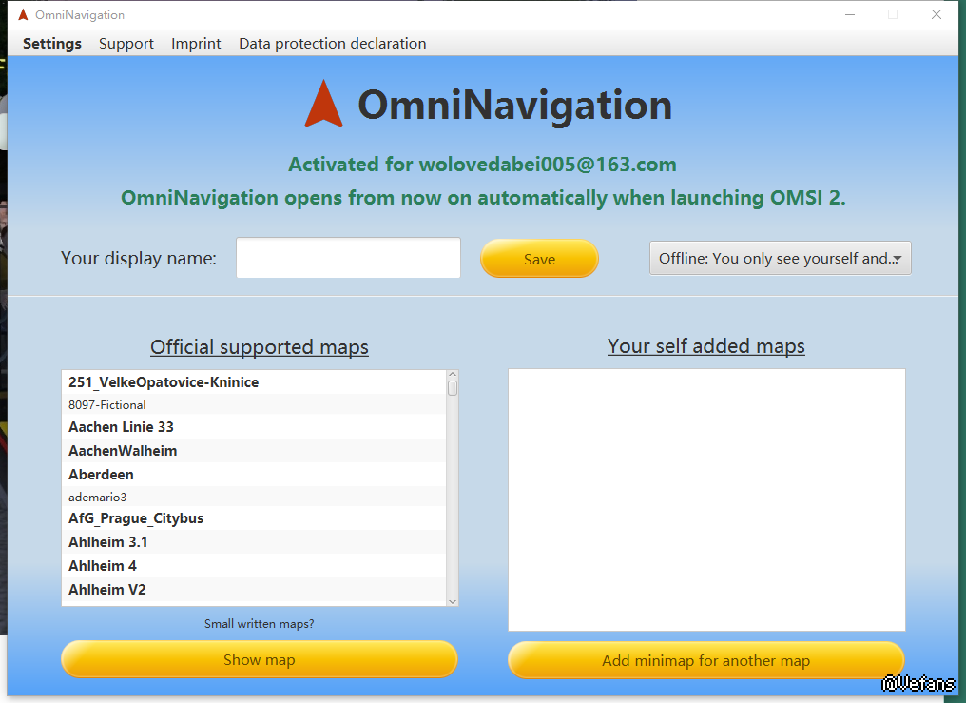Screen dimensions: 966x703
Task: Expand the Offline visibility mode dropdown
Action: (780, 258)
